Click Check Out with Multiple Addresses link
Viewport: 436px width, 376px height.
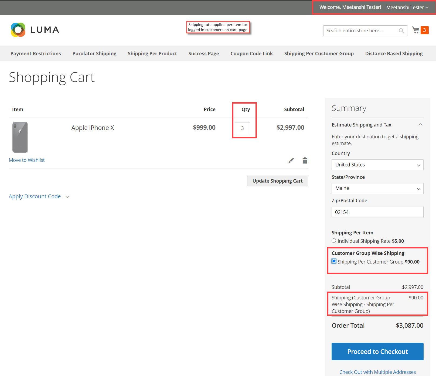coord(377,372)
